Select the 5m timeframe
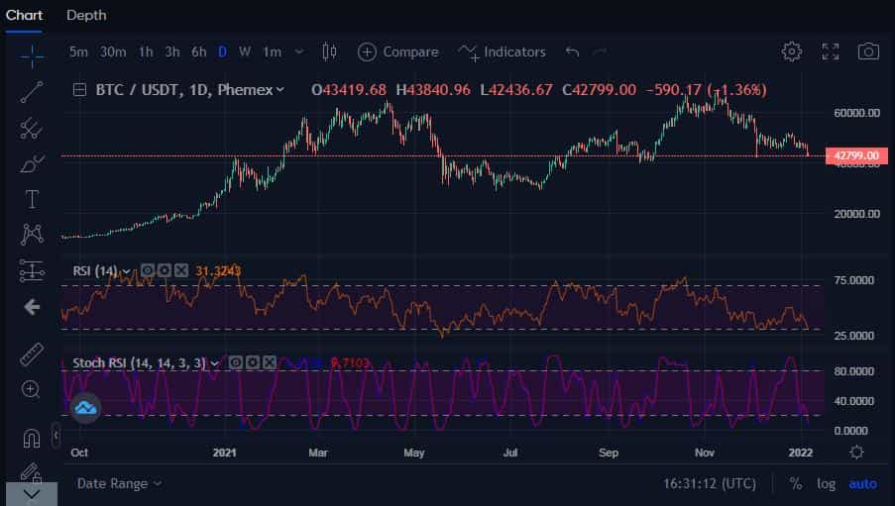895x506 pixels. point(78,51)
